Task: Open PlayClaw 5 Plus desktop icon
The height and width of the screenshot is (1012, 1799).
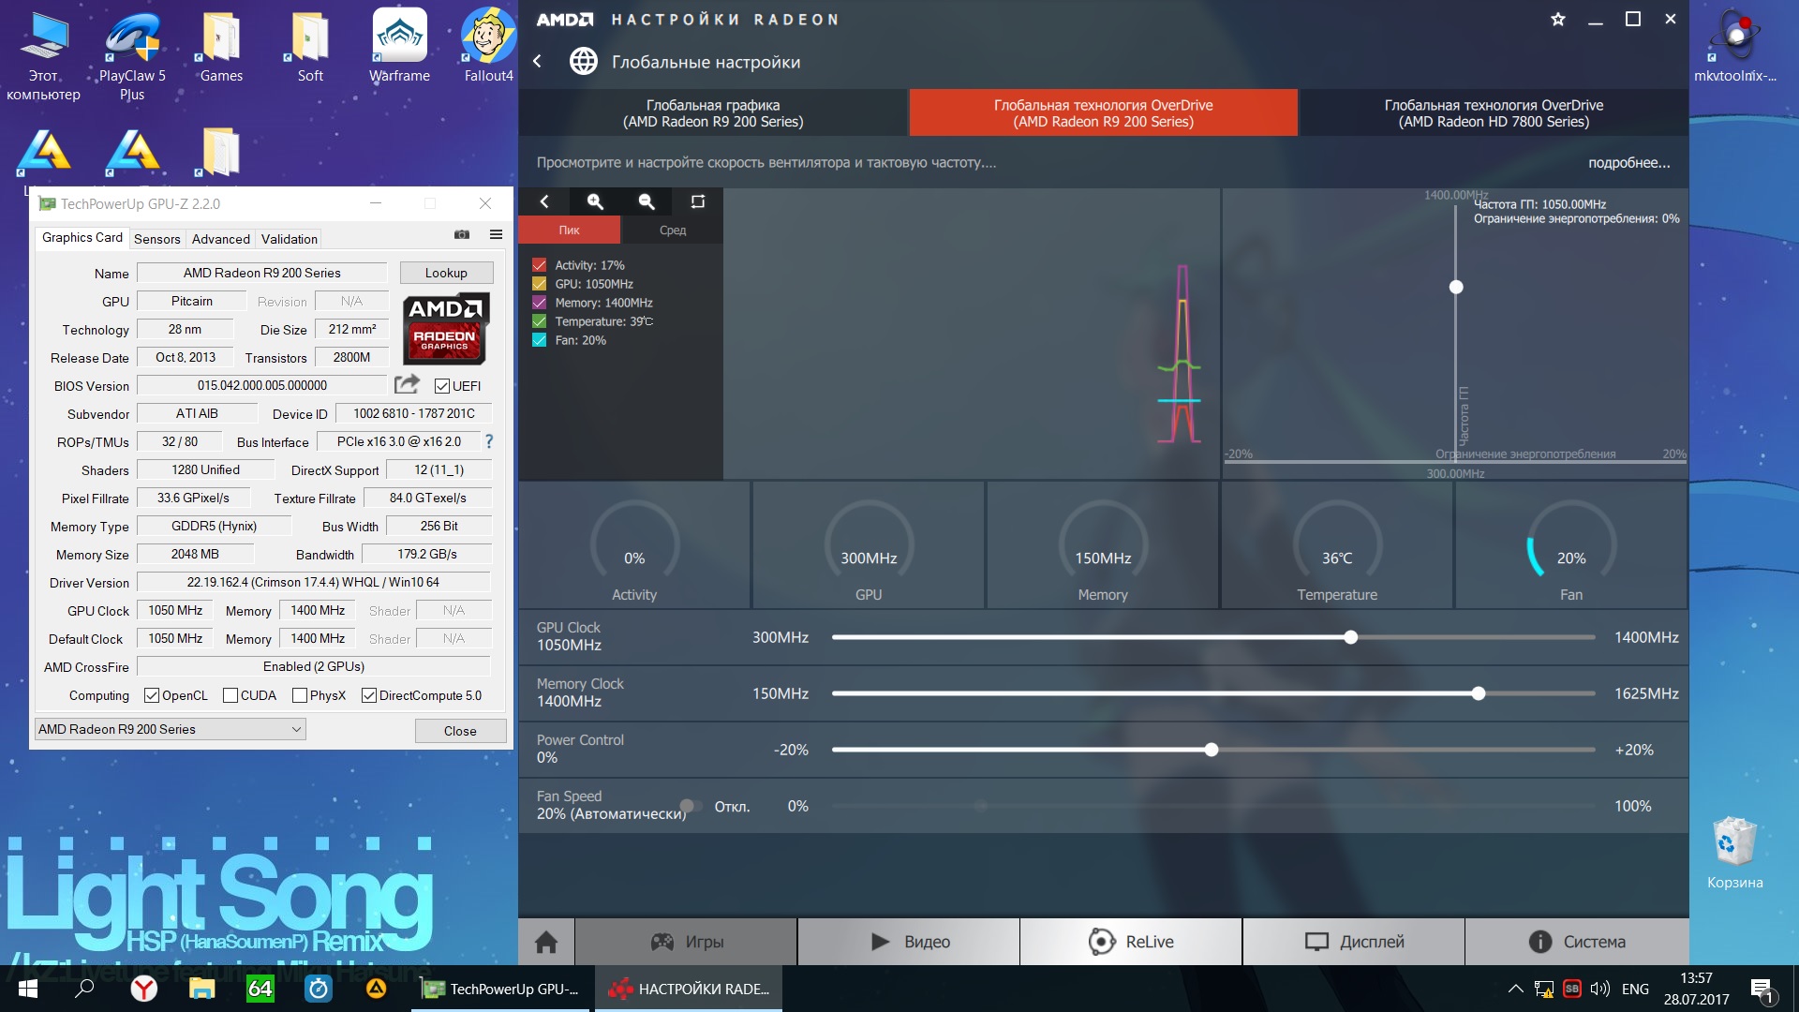Action: [132, 54]
